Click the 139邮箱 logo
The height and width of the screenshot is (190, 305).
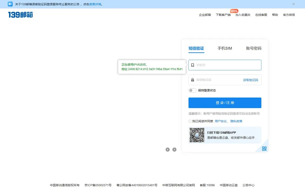point(20,15)
